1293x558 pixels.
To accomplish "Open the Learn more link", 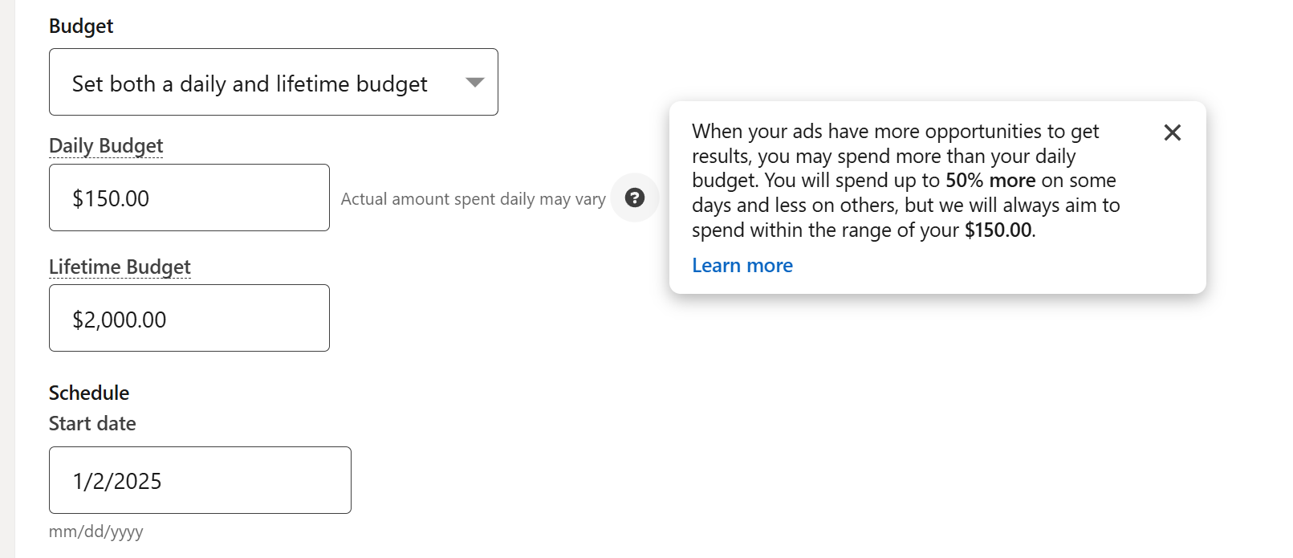I will pyautogui.click(x=742, y=266).
